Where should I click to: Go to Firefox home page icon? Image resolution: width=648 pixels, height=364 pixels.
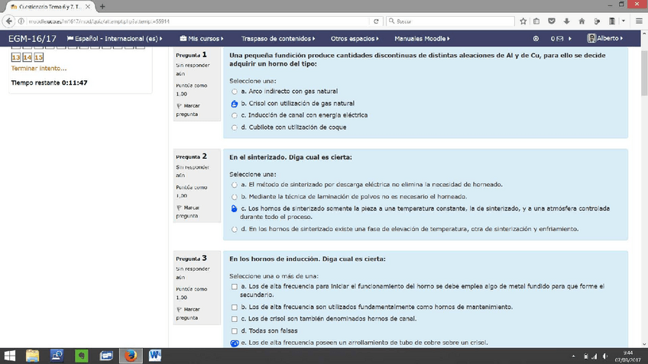coord(582,21)
